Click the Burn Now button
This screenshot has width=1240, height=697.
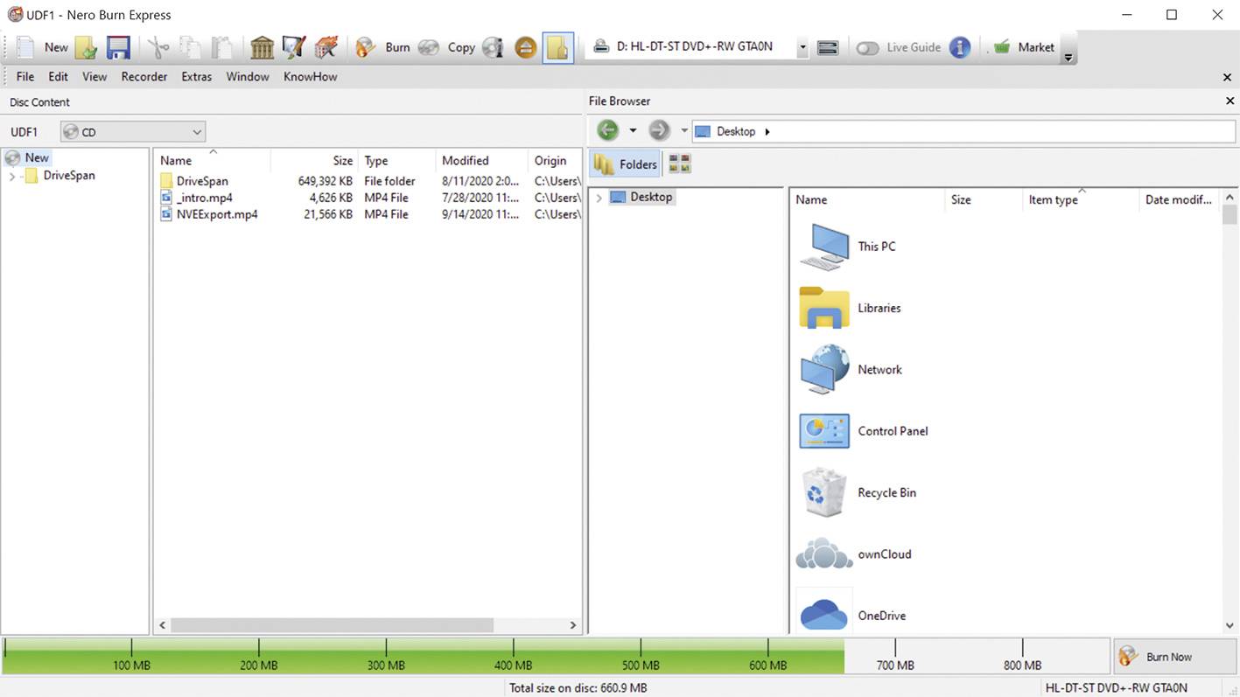1168,656
